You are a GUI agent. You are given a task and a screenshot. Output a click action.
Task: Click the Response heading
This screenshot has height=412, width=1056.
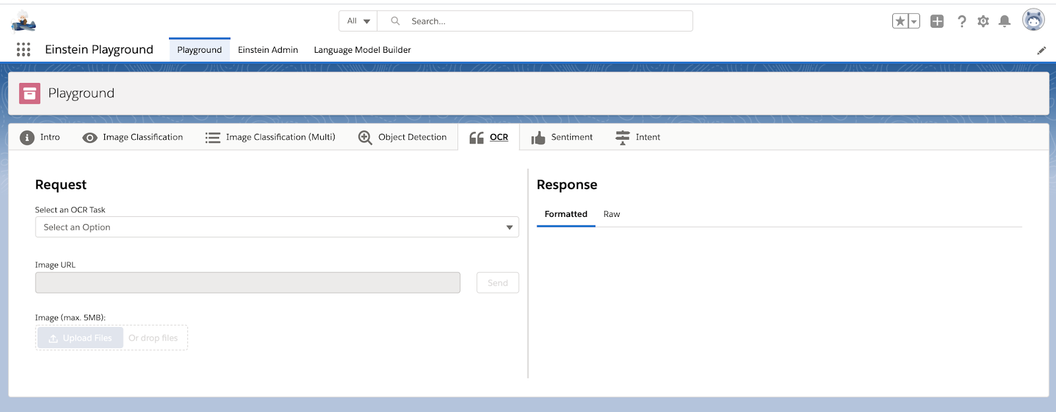(567, 185)
